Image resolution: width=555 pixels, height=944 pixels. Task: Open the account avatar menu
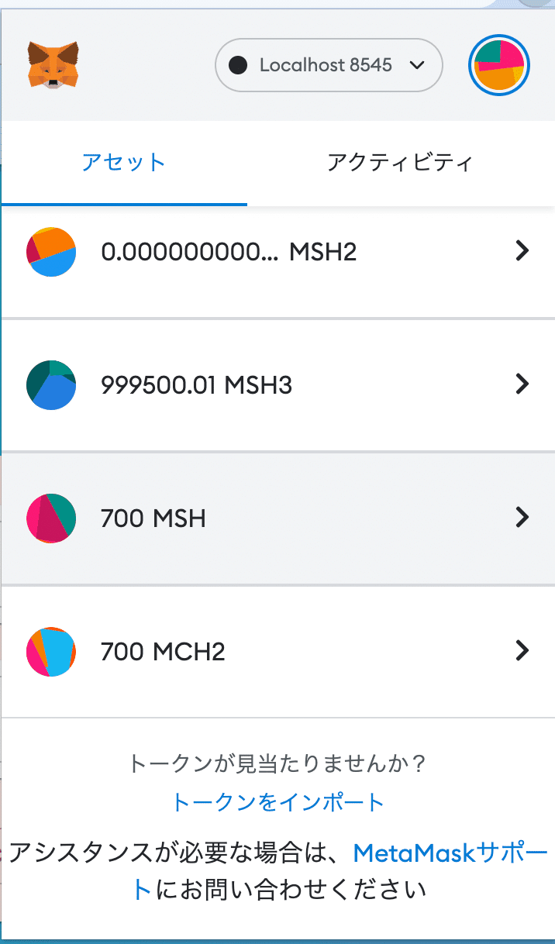[499, 66]
